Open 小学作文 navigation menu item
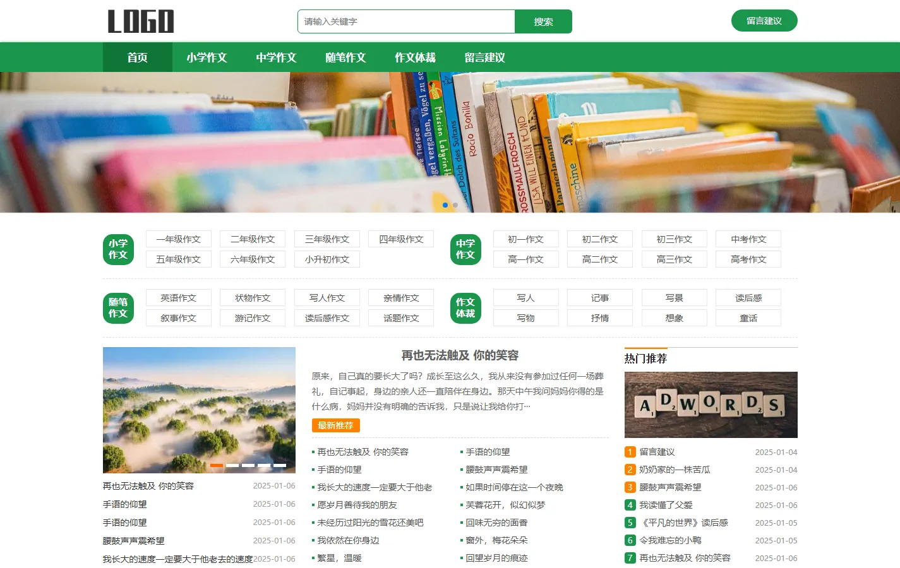Image resolution: width=900 pixels, height=568 pixels. [x=207, y=57]
